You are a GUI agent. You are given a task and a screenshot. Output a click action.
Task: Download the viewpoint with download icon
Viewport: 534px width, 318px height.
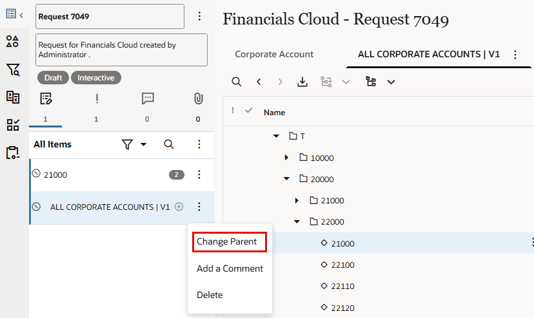point(302,82)
